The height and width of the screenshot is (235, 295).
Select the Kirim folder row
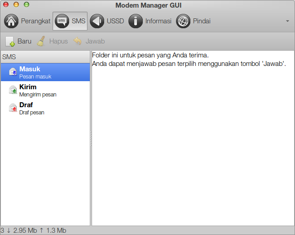[x=45, y=90]
